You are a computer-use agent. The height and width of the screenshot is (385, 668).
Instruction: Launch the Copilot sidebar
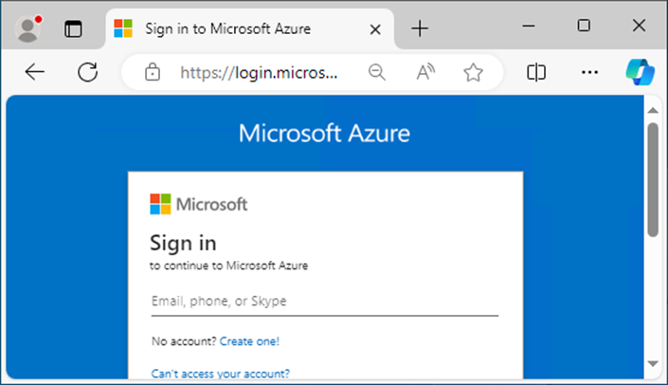(x=640, y=72)
